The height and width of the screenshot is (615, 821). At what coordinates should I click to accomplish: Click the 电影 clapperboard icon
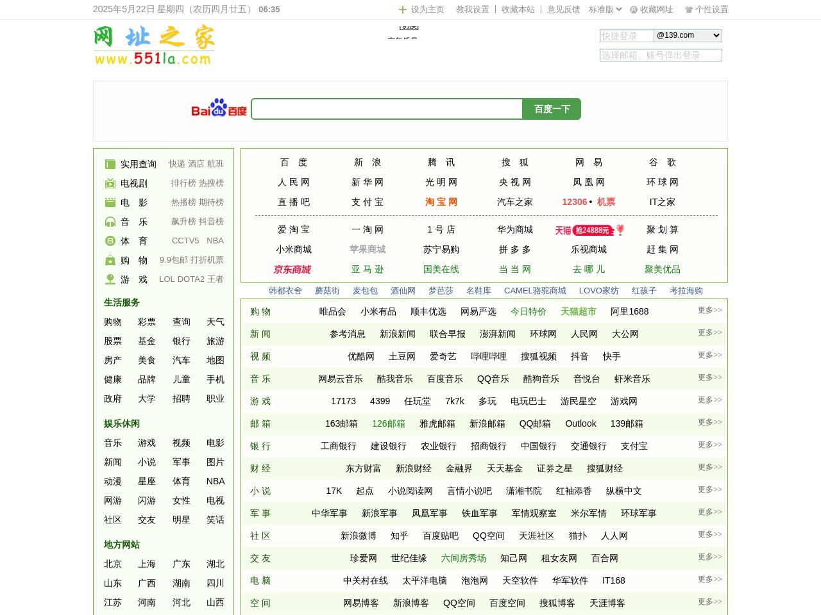tap(110, 202)
